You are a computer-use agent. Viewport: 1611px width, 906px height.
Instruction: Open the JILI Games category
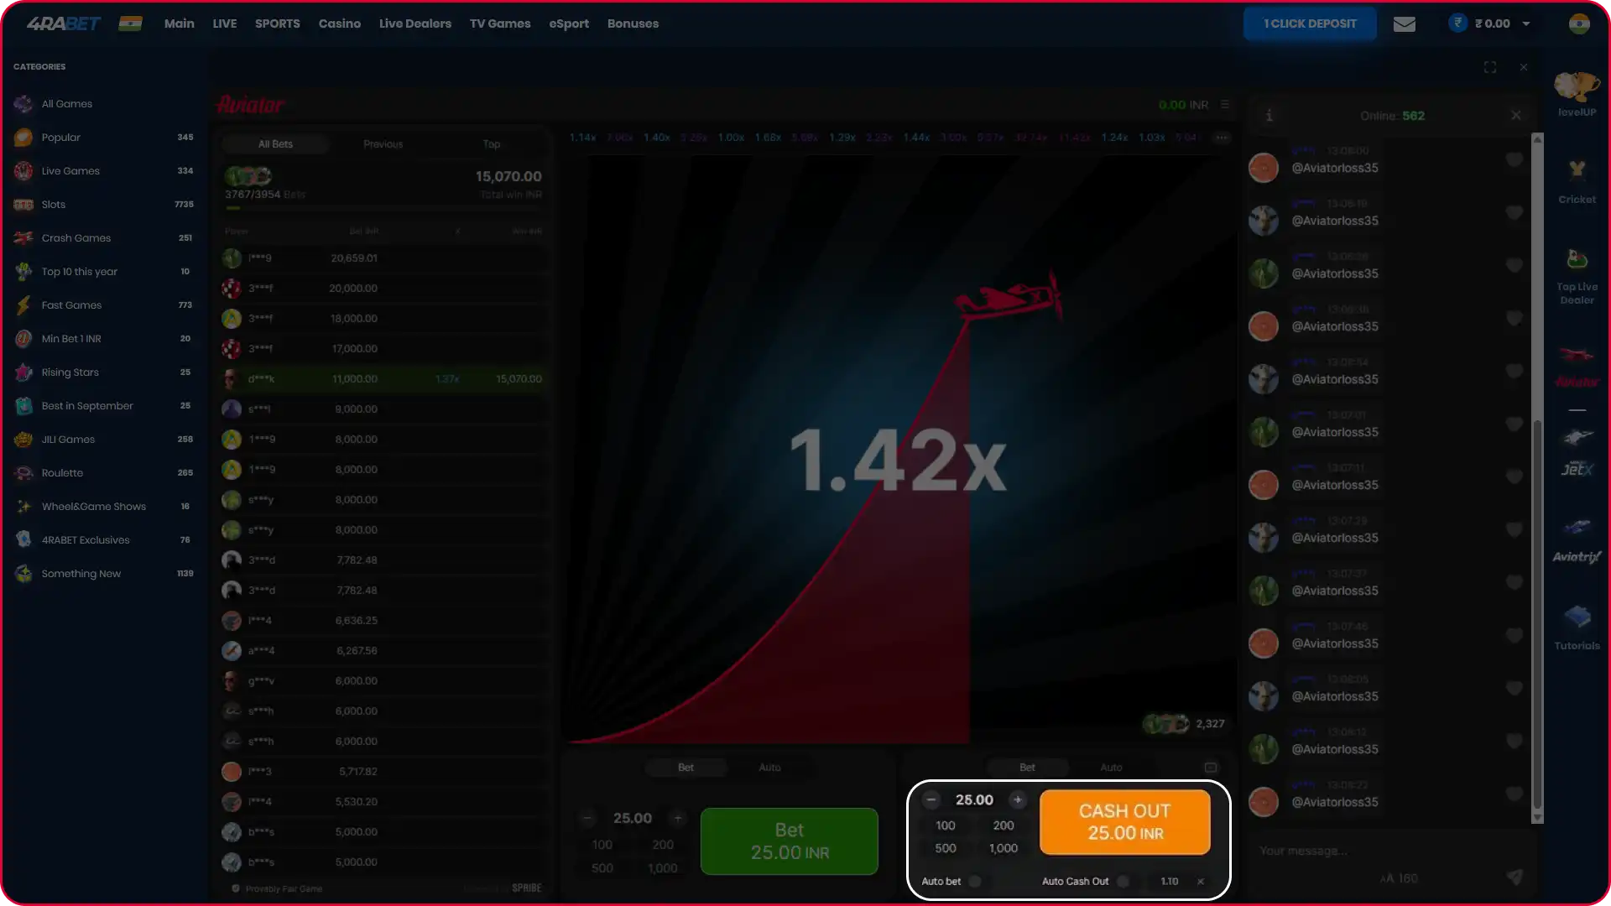pos(103,440)
